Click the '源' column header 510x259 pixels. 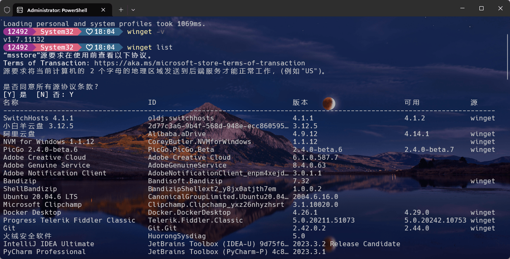click(x=474, y=103)
